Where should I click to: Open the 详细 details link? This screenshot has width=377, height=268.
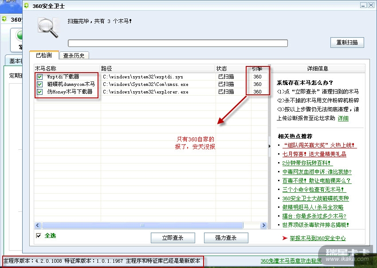(x=343, y=118)
